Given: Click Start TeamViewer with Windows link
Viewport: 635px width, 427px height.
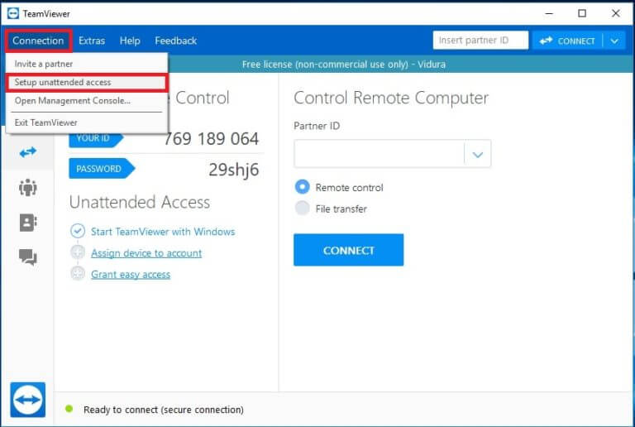Looking at the screenshot, I should [163, 232].
